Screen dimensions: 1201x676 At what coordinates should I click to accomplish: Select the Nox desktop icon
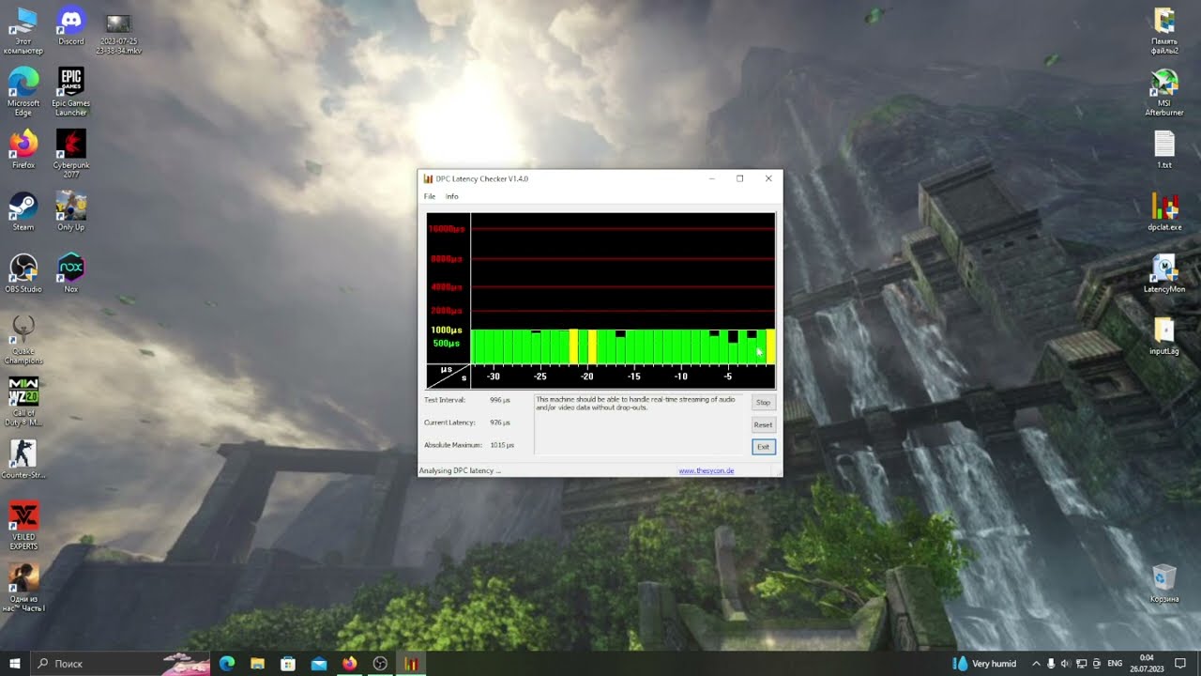click(x=71, y=273)
